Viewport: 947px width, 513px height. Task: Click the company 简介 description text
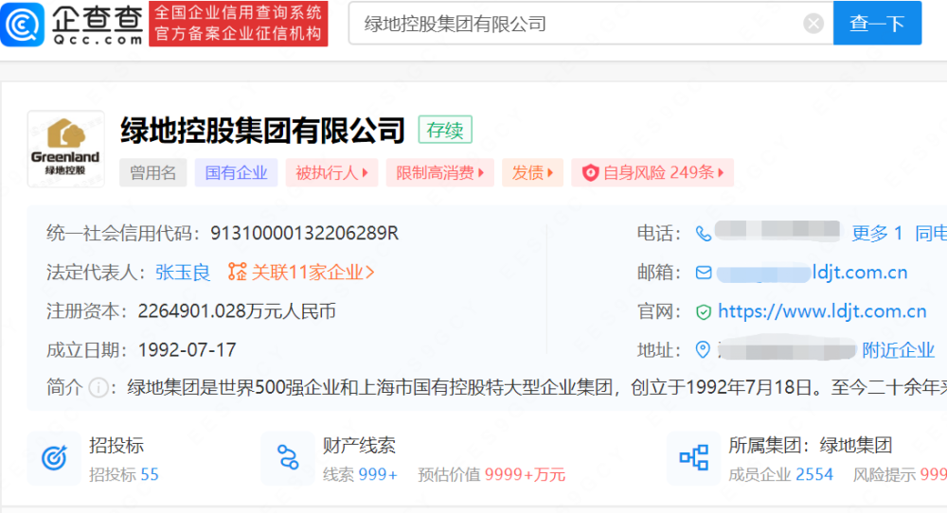[536, 387]
